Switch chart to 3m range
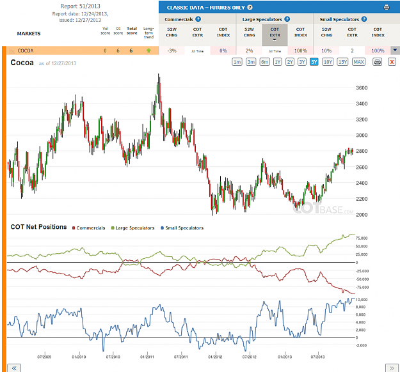400x372 pixels. 251,62
